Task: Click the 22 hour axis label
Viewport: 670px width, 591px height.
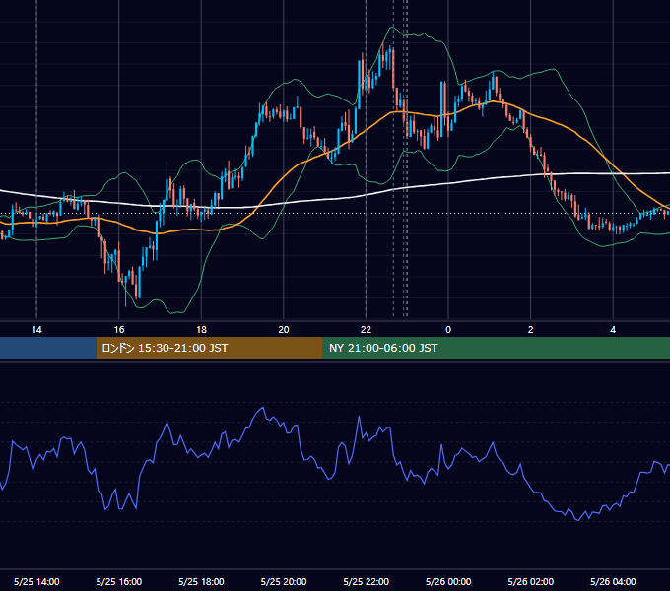Action: click(x=366, y=330)
